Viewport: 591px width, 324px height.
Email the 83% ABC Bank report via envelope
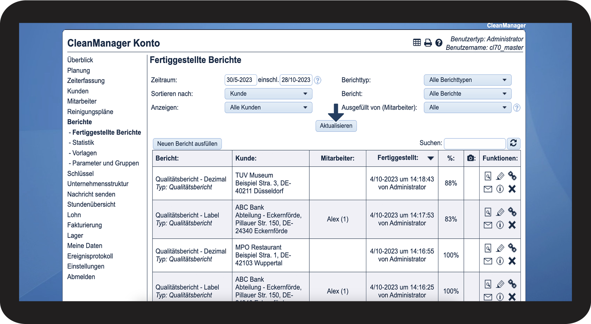[488, 225]
